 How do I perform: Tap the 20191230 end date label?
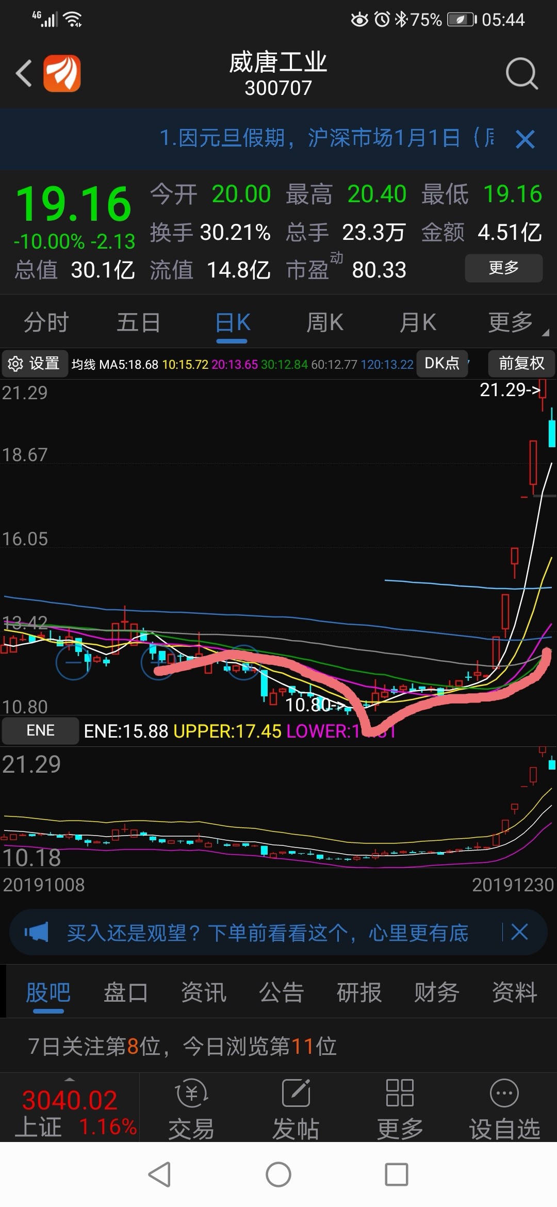point(513,885)
